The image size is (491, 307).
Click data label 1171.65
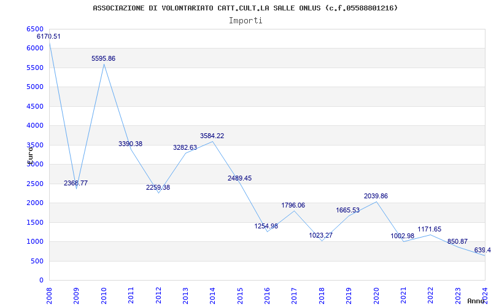429,229
